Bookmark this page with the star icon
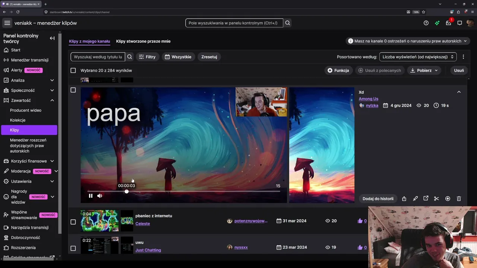 pos(424,12)
